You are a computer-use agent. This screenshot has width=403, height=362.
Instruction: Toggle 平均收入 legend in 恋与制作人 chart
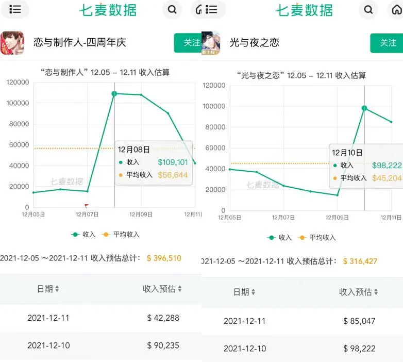(x=121, y=235)
